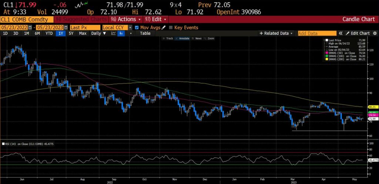Click the intraday sparkline icon in header
The width and height of the screenshot is (379, 184).
coord(82,4)
